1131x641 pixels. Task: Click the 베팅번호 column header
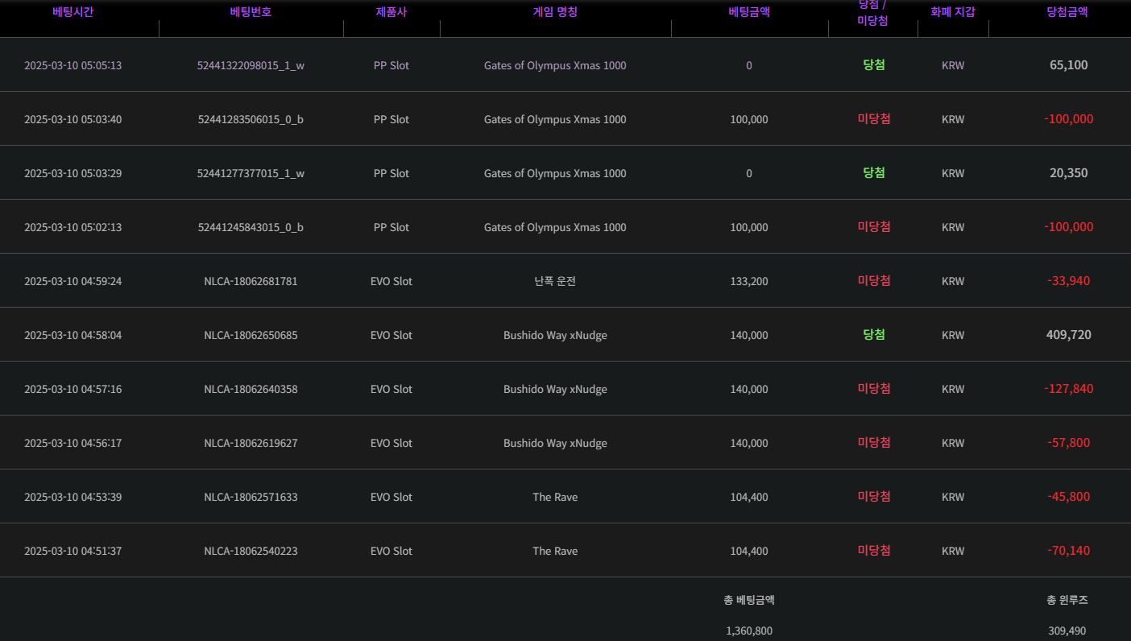coord(251,12)
